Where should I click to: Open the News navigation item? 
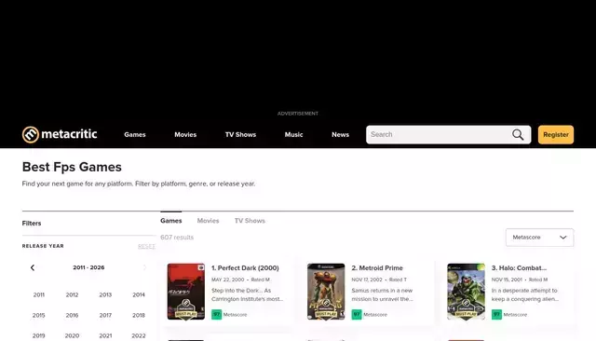tap(340, 134)
